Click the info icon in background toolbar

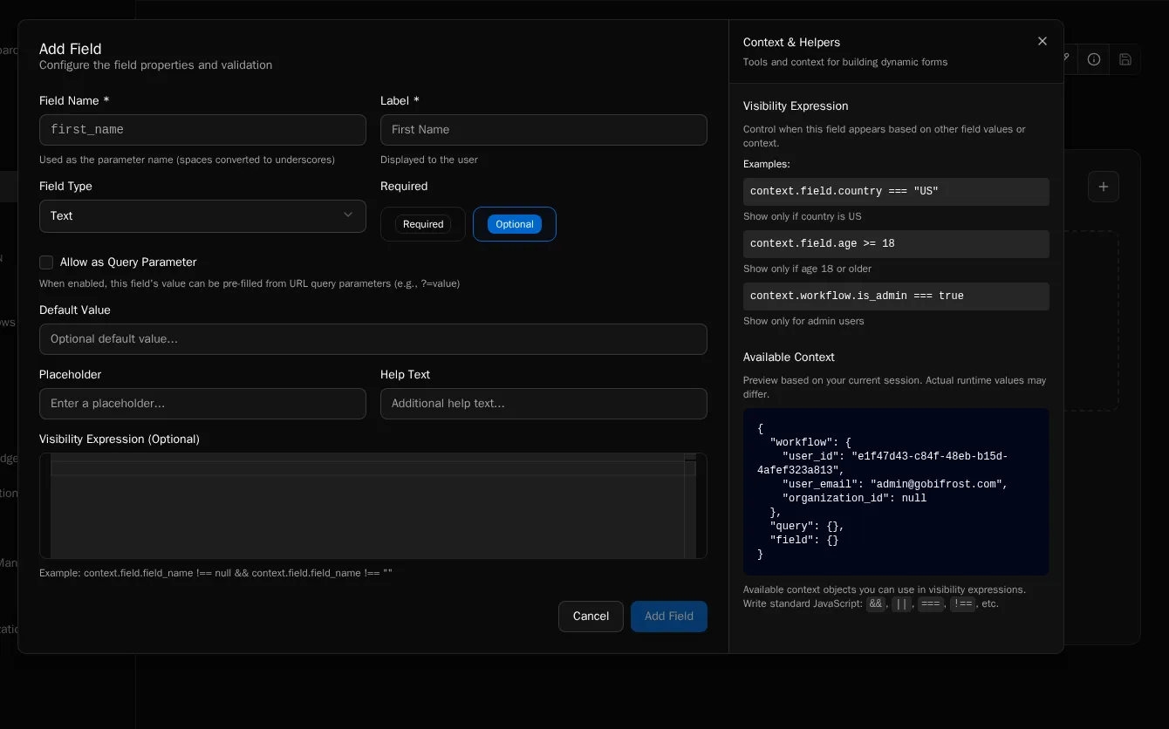(1094, 59)
